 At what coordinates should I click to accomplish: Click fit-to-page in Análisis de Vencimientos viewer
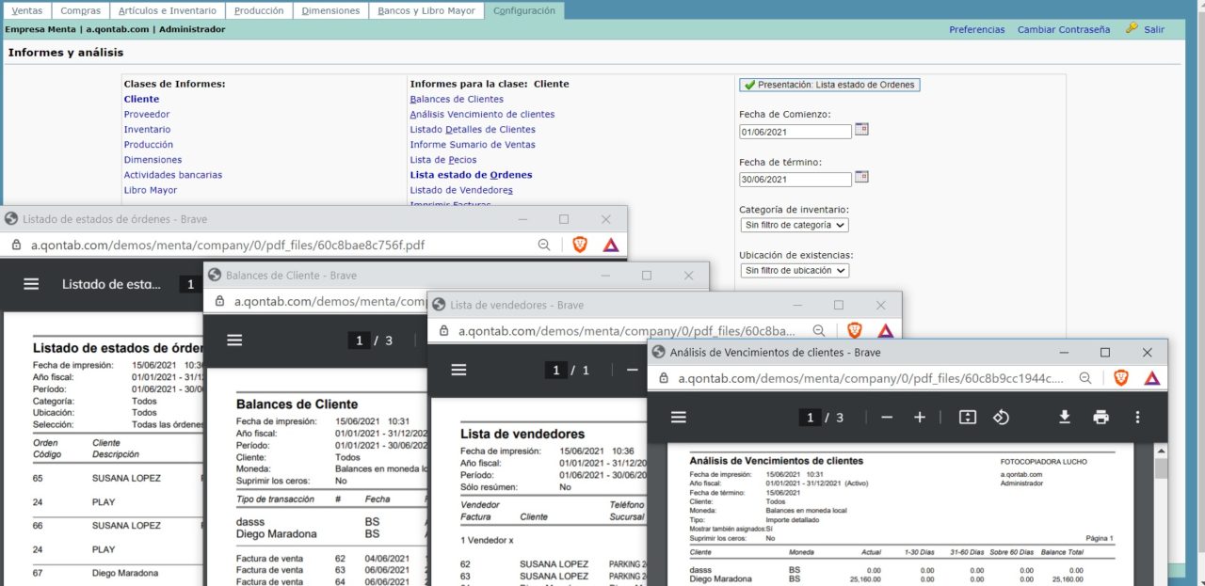point(967,417)
